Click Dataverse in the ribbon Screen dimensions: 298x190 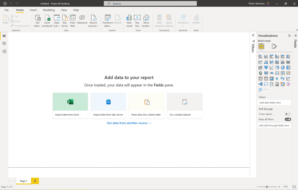coord(82,19)
